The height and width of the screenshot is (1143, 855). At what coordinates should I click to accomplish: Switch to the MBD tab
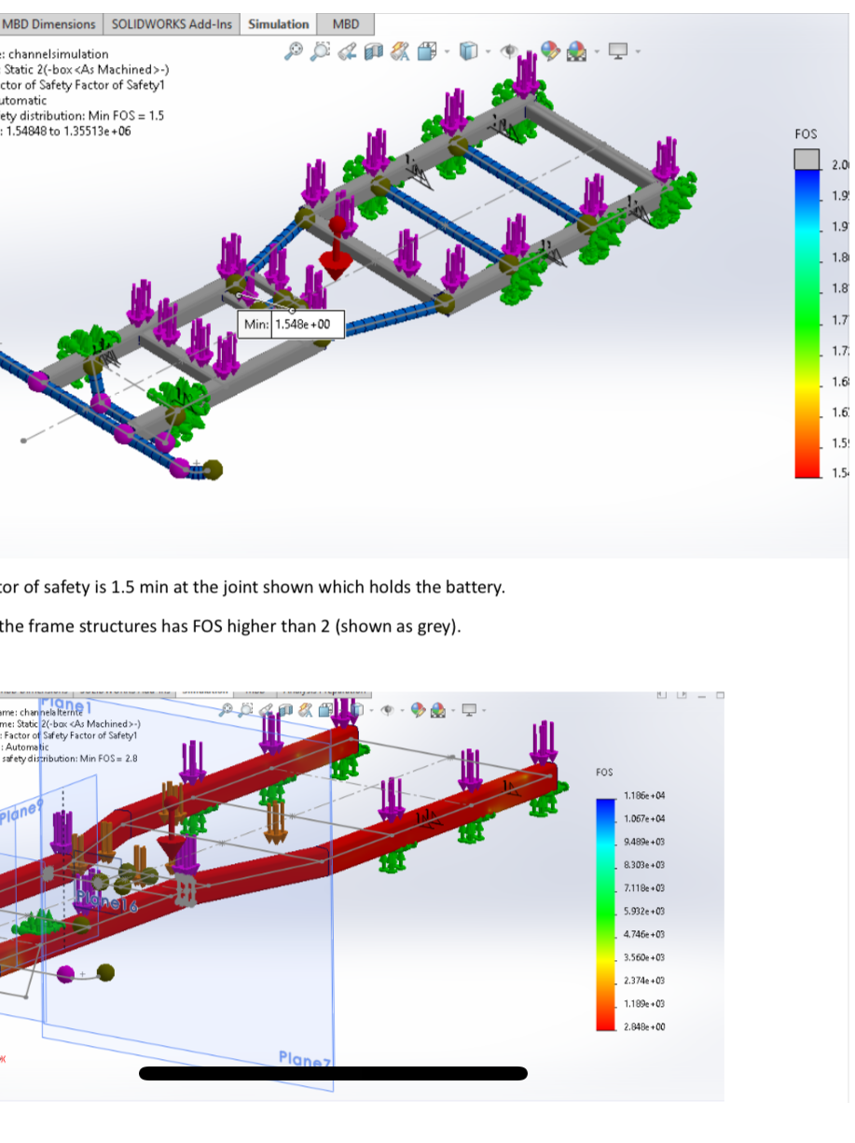click(346, 24)
